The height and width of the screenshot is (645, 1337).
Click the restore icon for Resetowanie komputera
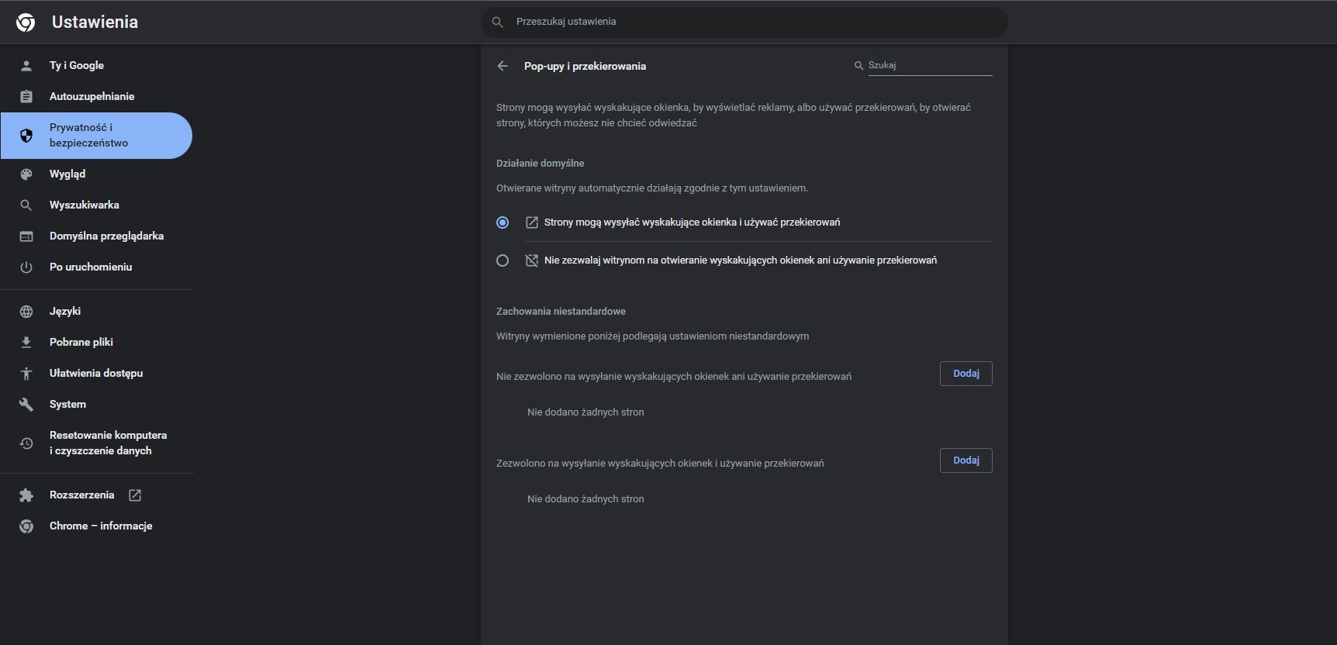[x=26, y=443]
